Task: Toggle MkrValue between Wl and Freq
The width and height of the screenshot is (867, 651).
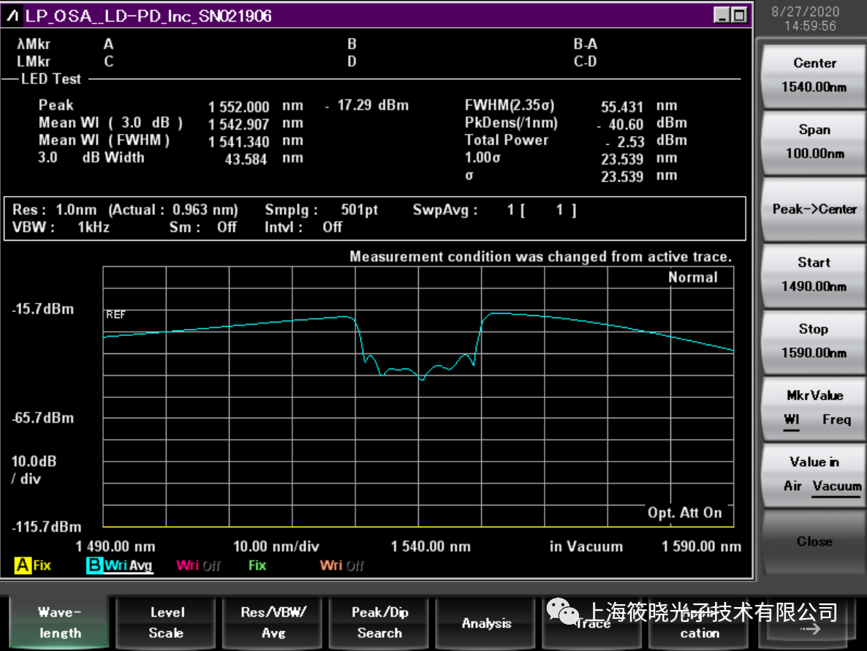Action: pyautogui.click(x=814, y=407)
